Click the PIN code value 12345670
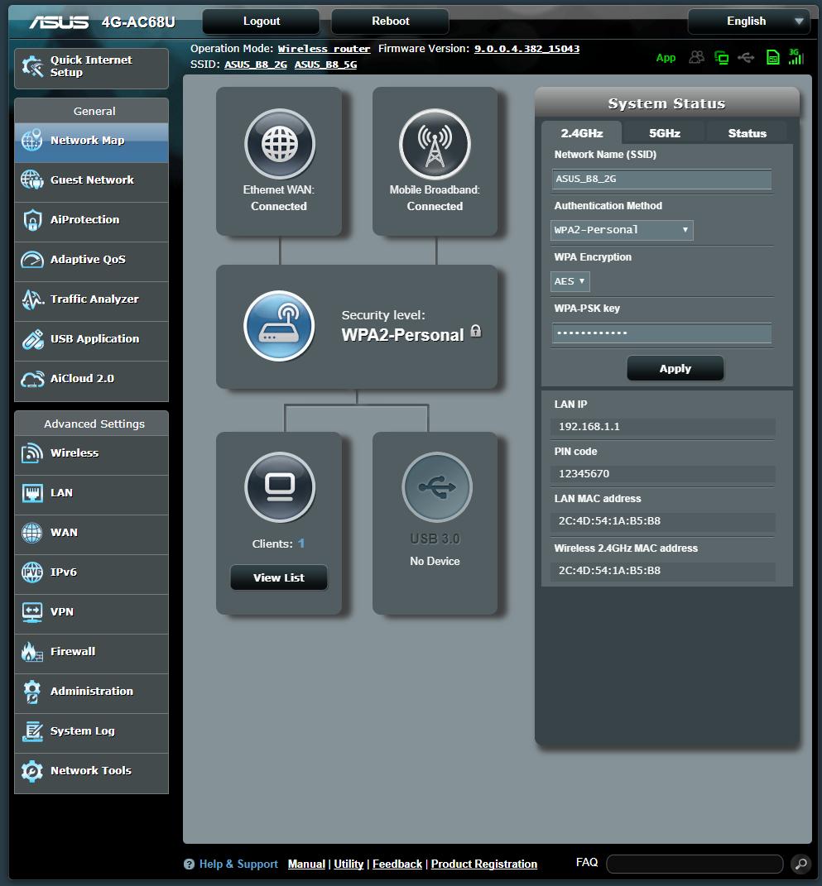Screen dimensions: 822x886 click(584, 473)
